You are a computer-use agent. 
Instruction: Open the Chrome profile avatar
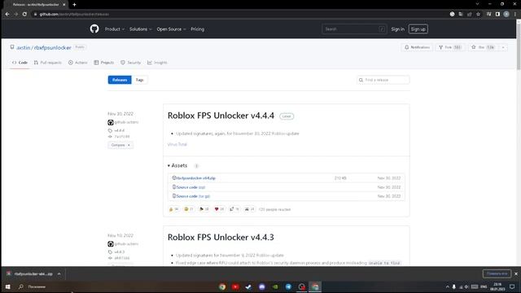(x=506, y=15)
